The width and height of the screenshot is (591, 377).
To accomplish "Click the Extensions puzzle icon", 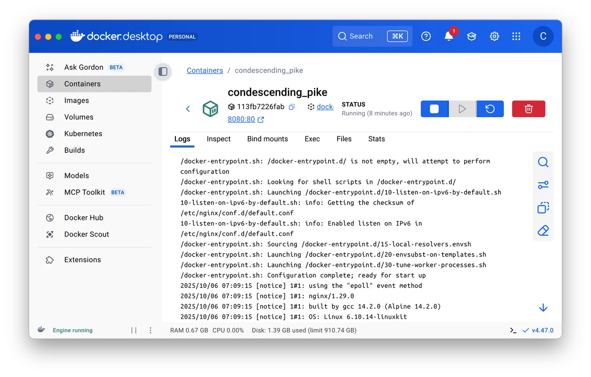I will (50, 259).
